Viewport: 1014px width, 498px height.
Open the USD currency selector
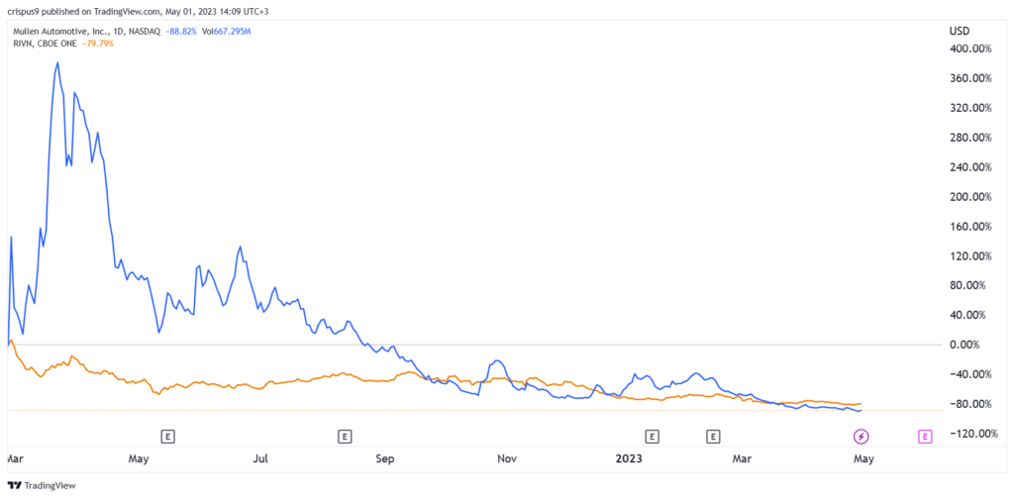(x=960, y=31)
